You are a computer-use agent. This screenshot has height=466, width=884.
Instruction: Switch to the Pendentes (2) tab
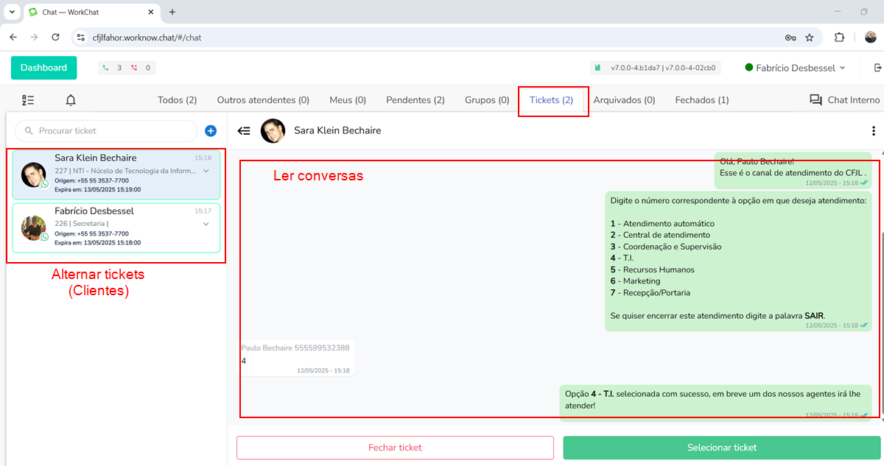coord(415,100)
